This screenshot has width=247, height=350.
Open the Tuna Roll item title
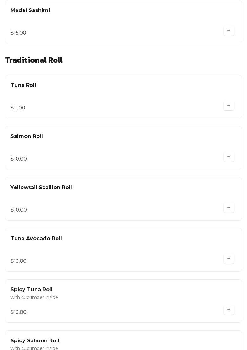[23, 85]
